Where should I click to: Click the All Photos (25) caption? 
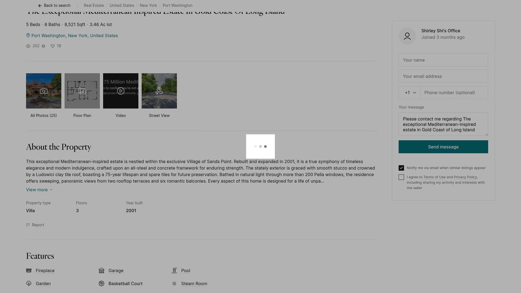43,115
